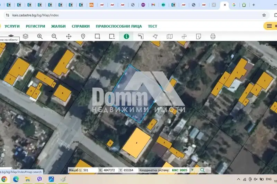The width and height of the screenshot is (277, 184).
Task: Select the crosshair coordinates tool
Action: (184, 37)
